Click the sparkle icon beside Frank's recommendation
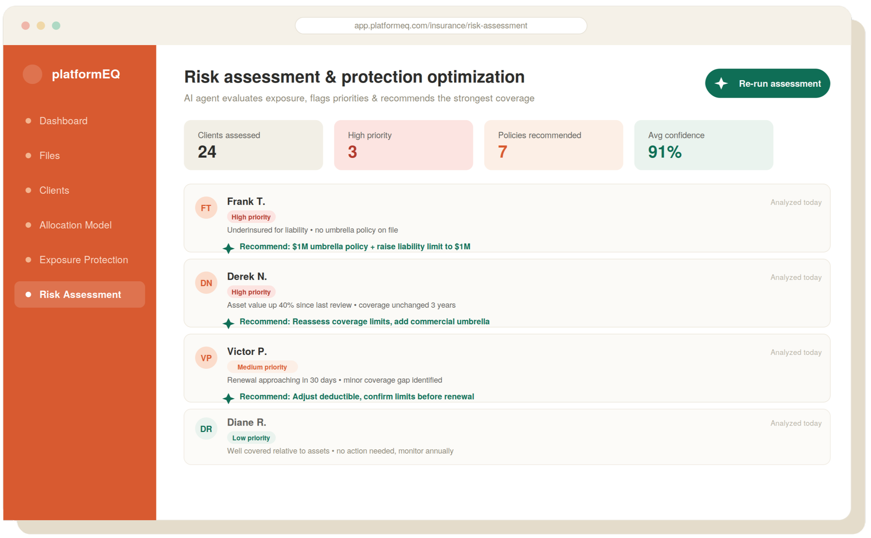Viewport: 871px width, 538px height. [x=228, y=248]
